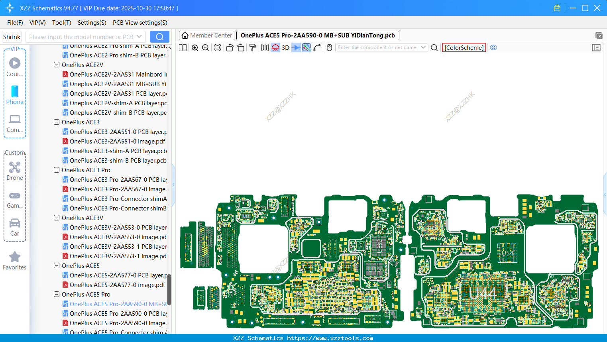
Task: Open the component or net name dropdown
Action: (423, 47)
